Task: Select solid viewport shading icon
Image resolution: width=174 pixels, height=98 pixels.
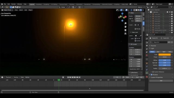Action: [136, 10]
